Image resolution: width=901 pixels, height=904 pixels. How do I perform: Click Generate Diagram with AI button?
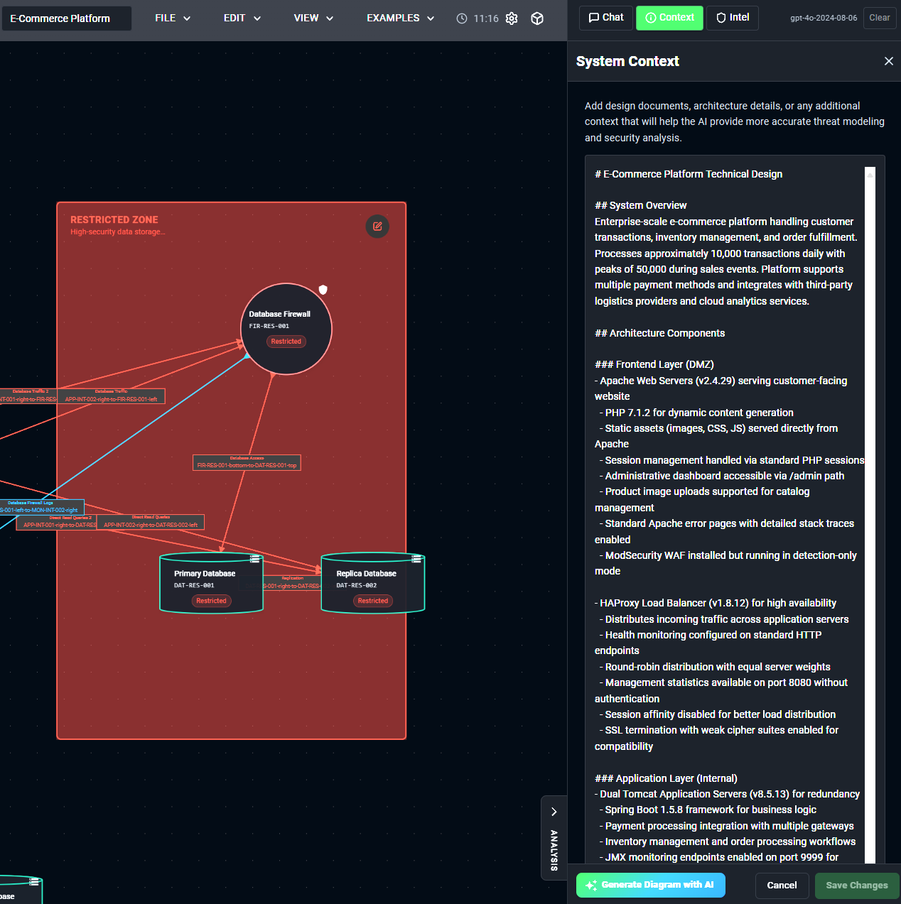[x=650, y=885]
